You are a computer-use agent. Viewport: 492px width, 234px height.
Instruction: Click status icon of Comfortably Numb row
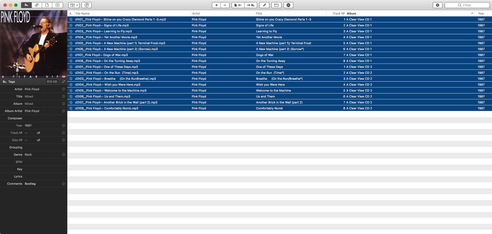[x=71, y=108]
